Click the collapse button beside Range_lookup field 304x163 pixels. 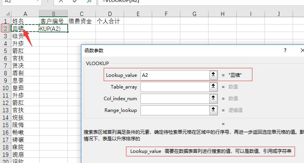pos(213,110)
